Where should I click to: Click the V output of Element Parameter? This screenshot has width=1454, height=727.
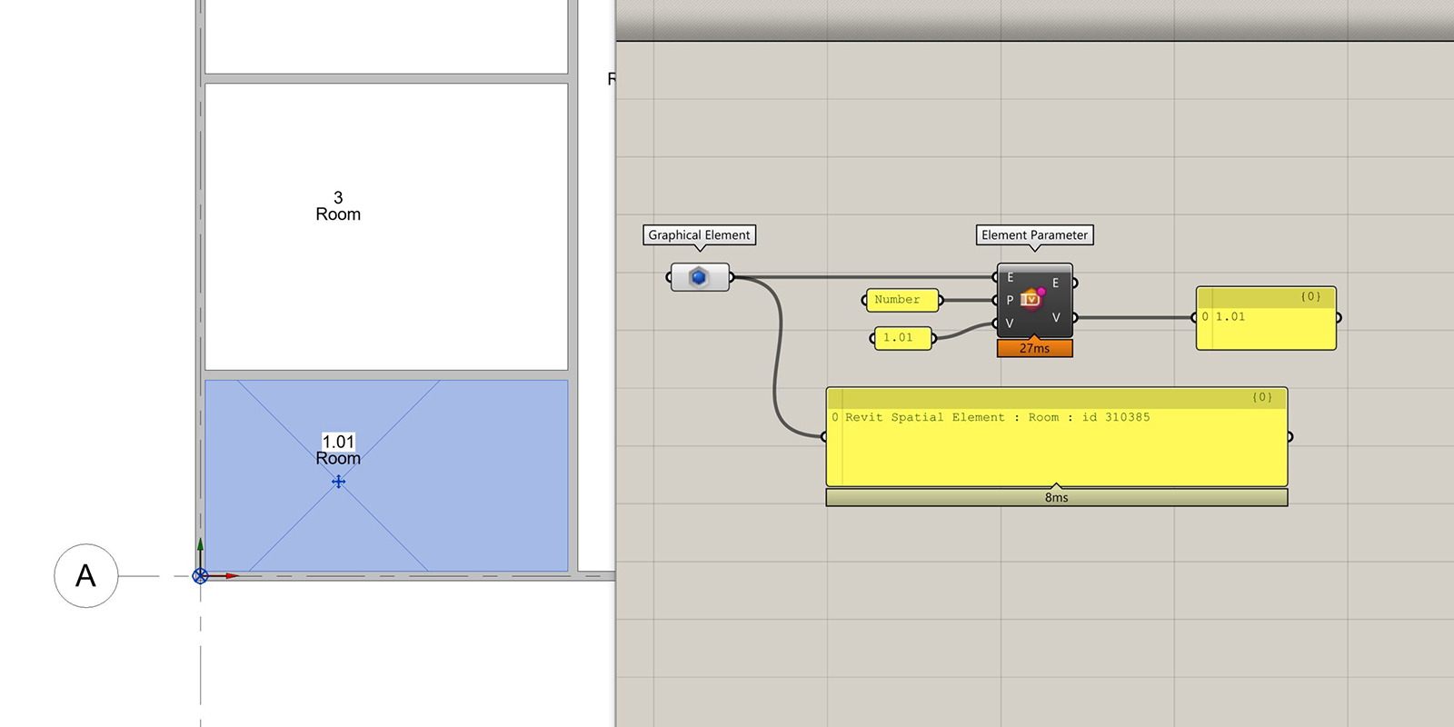[1056, 317]
